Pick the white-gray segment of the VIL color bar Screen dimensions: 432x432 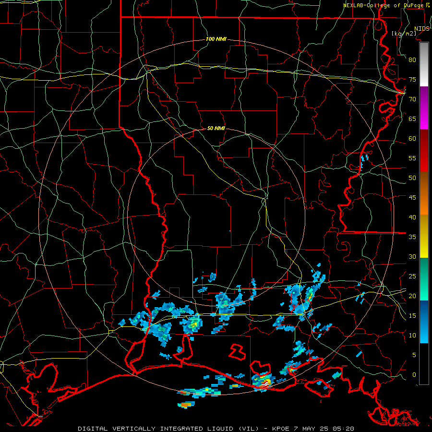pyautogui.click(x=424, y=64)
